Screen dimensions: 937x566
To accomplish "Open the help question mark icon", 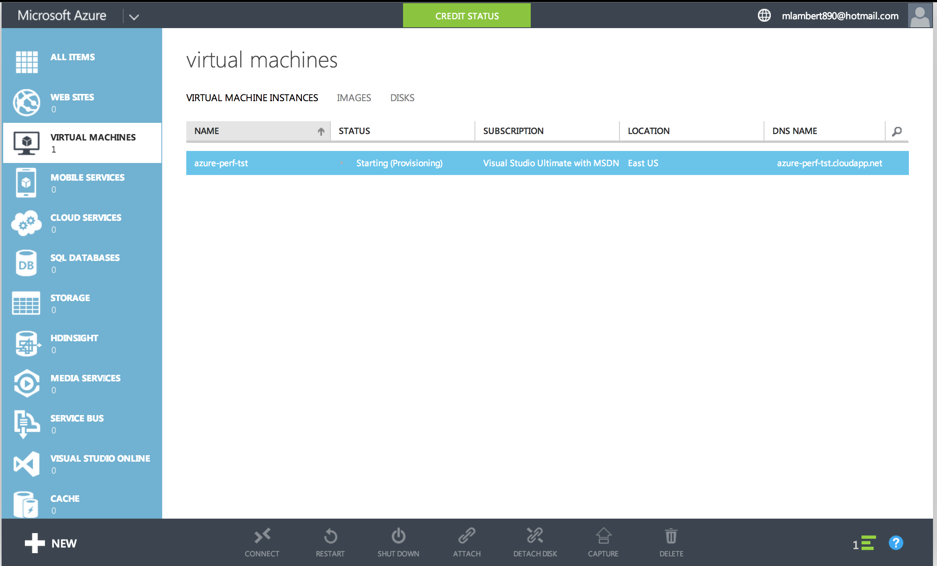I will tap(896, 543).
